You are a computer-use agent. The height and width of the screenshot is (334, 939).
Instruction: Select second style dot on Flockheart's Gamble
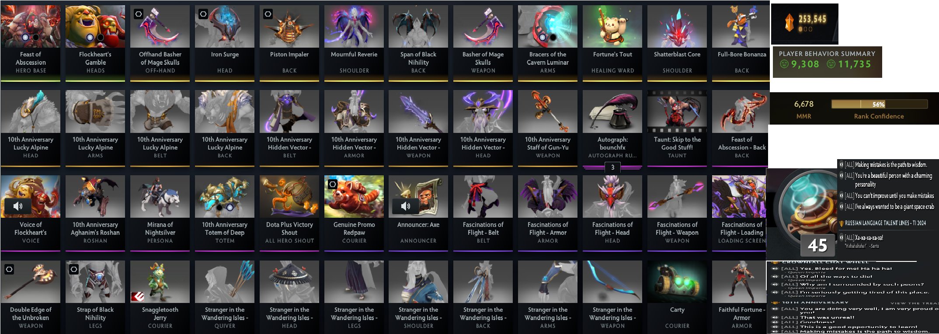click(x=101, y=38)
